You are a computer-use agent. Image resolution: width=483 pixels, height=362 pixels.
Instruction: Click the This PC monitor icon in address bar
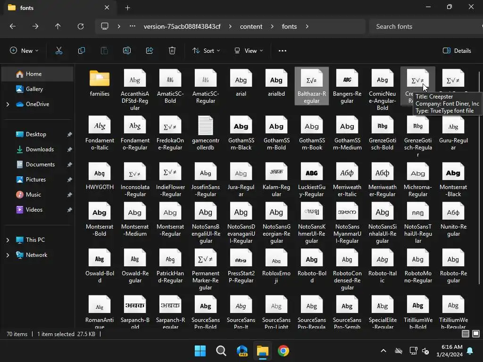[x=105, y=26]
